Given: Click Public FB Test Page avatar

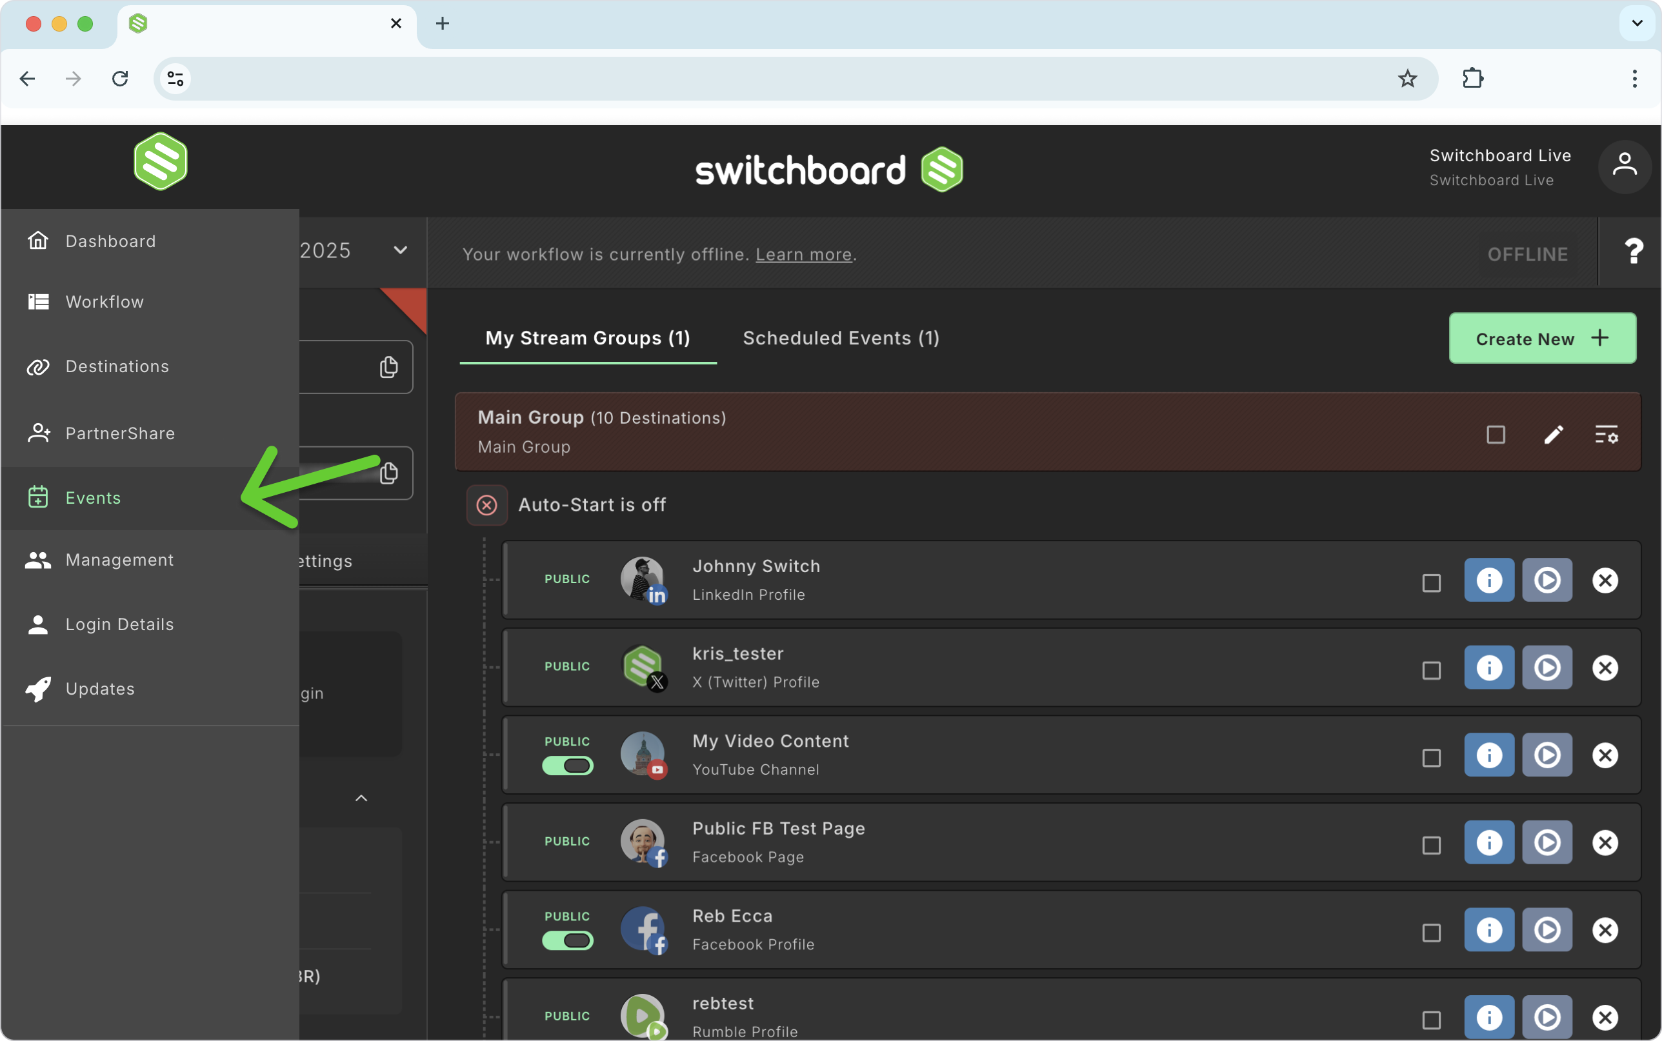Looking at the screenshot, I should [643, 842].
